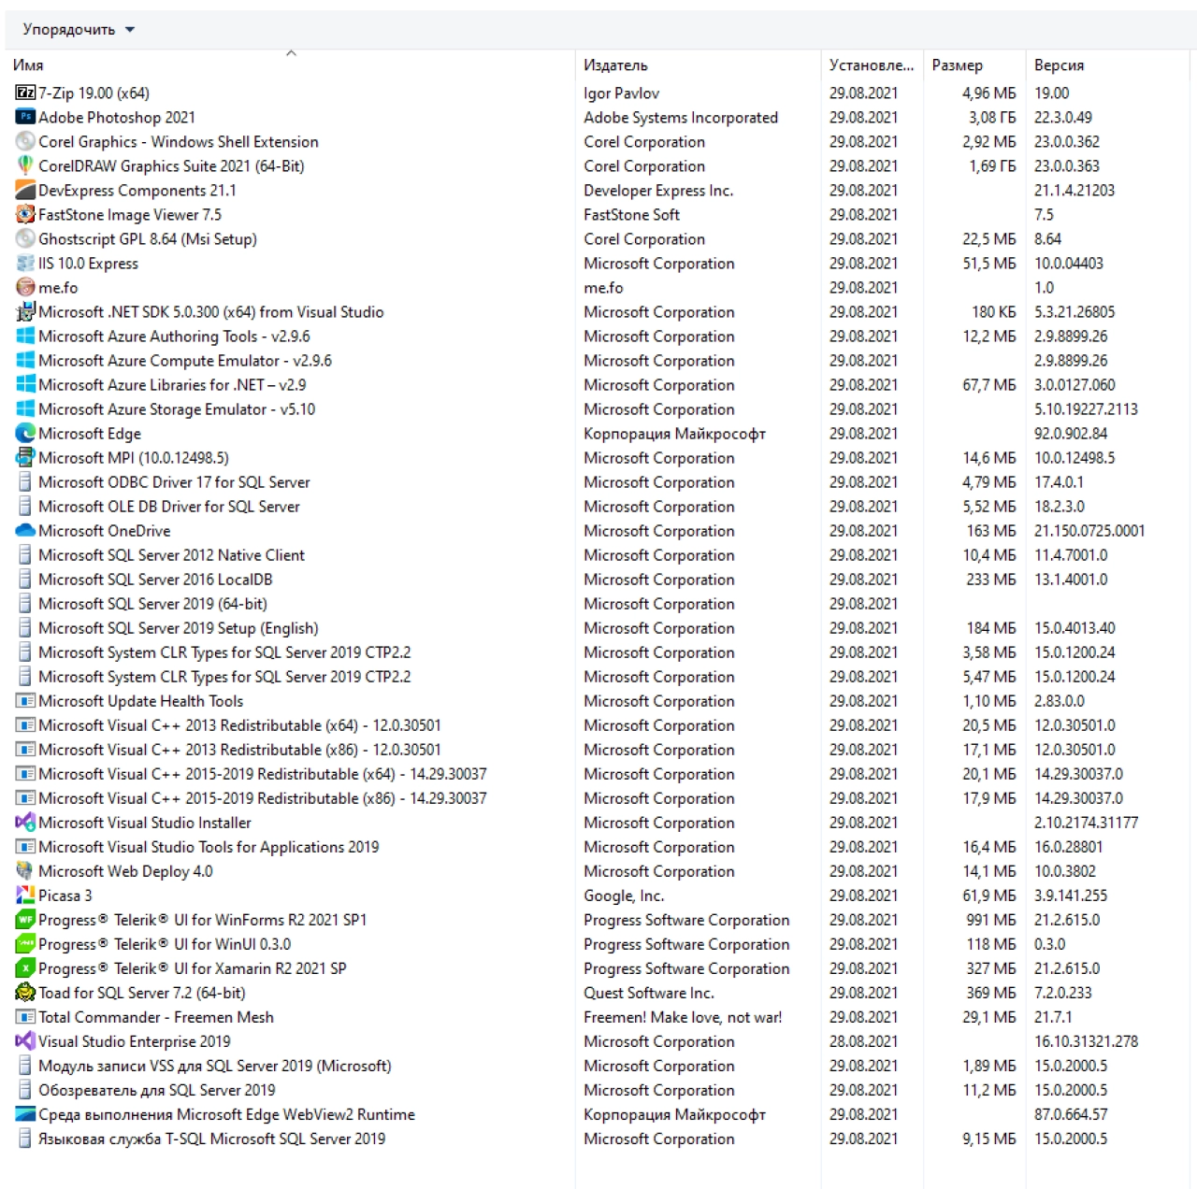Select the CorelDRAW Graphics Suite balloon icon
The image size is (1197, 1189).
[25, 165]
